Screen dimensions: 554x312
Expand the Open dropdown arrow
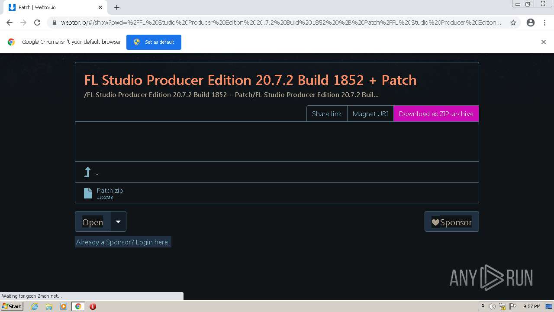point(118,222)
